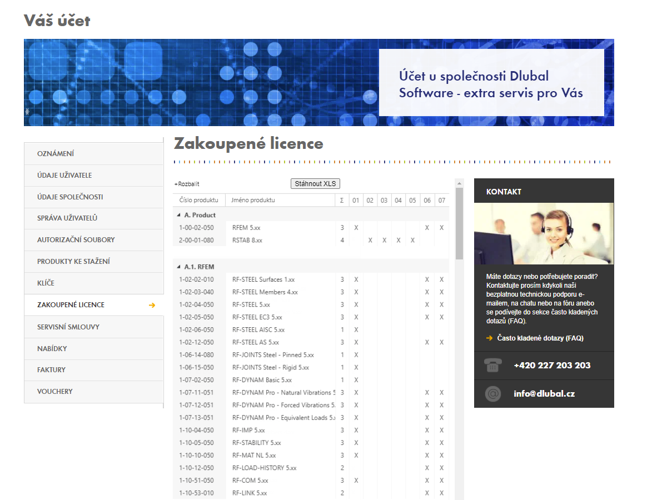Viewport: 667px width, 500px height.
Task: Select RF-STEEL Members 4.xx row
Action: [311, 292]
